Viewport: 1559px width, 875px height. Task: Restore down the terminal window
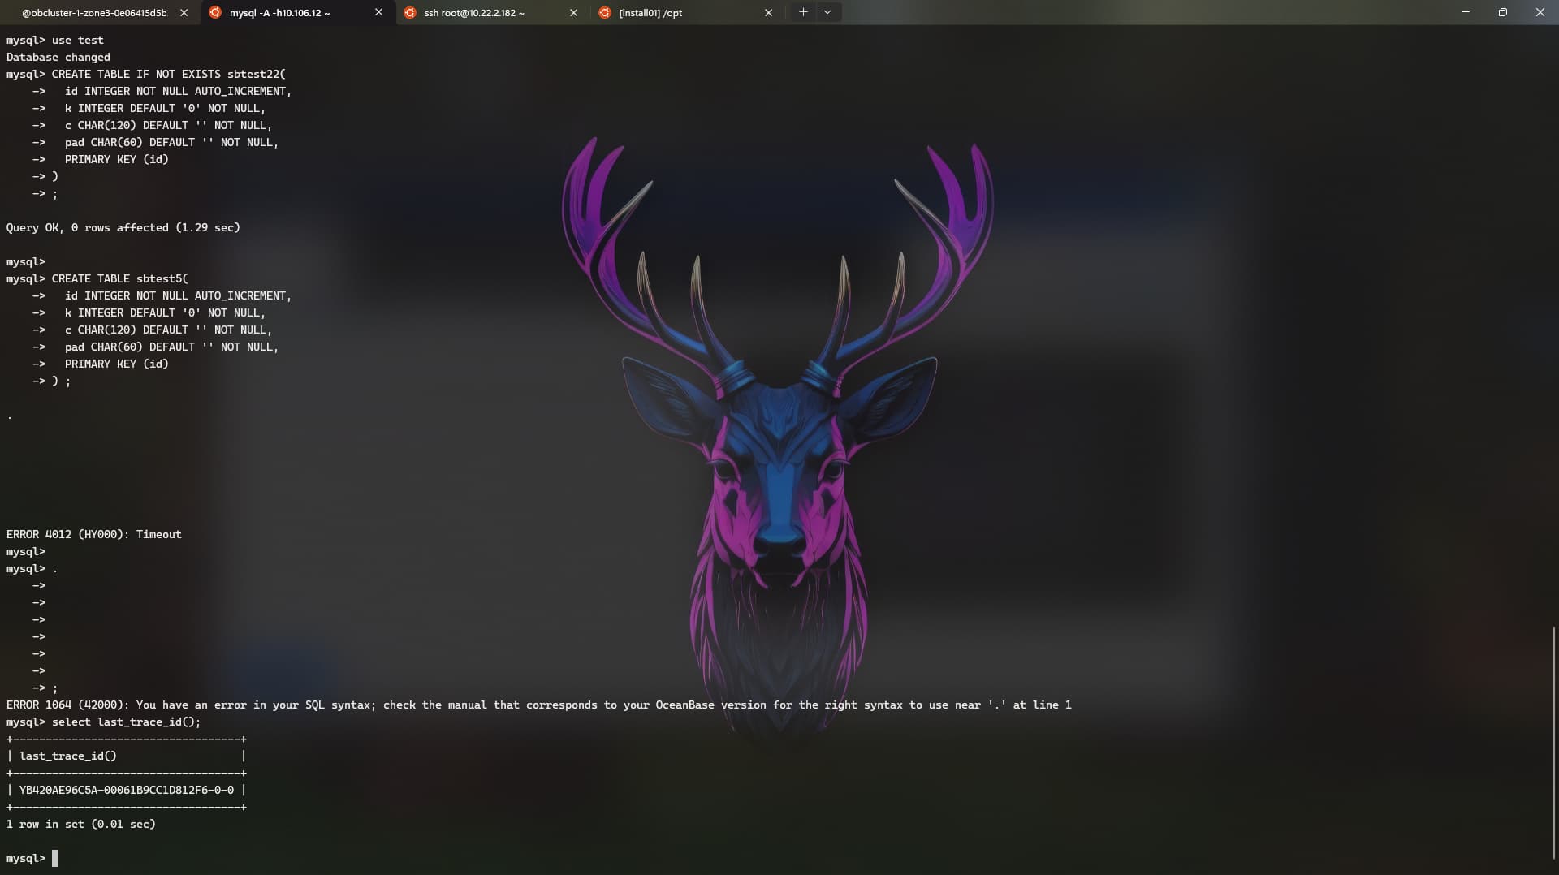point(1503,12)
